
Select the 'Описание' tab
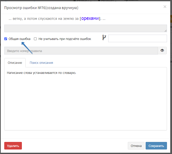[x=15, y=63]
